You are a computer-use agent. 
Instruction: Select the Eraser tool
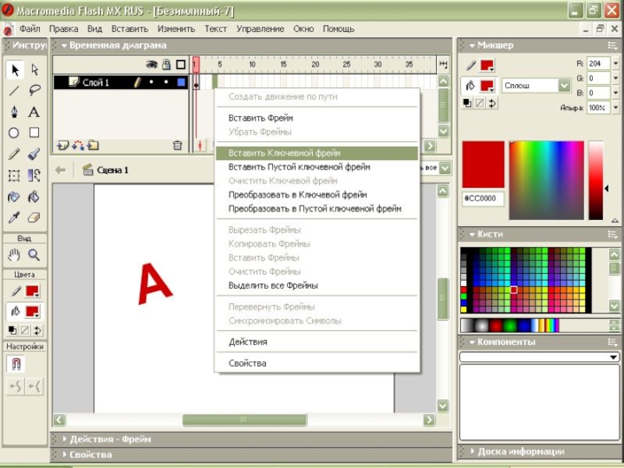click(x=34, y=218)
